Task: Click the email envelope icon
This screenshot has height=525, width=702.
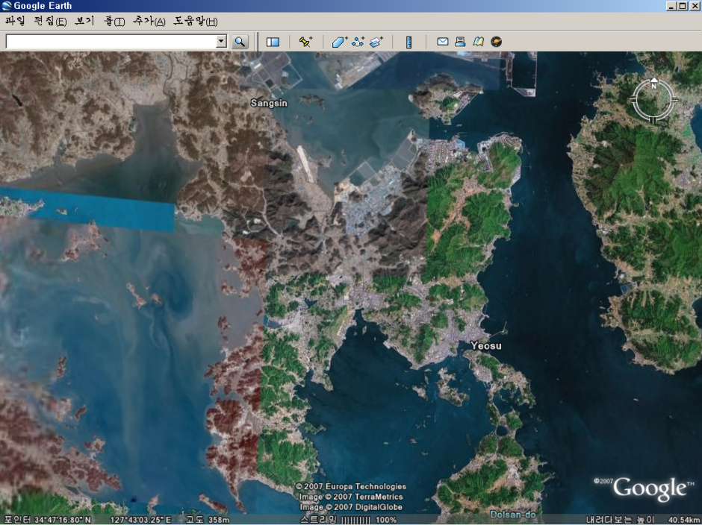Action: click(x=442, y=42)
